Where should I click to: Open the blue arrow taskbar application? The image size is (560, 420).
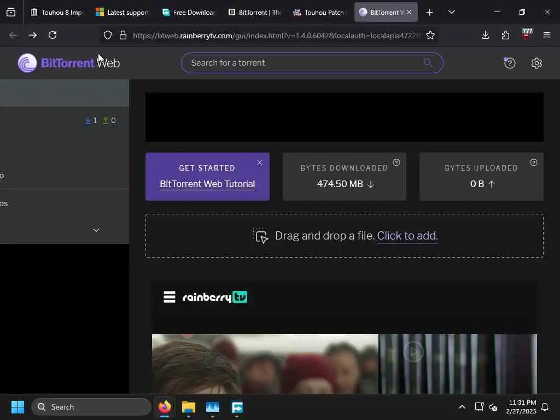(x=237, y=407)
